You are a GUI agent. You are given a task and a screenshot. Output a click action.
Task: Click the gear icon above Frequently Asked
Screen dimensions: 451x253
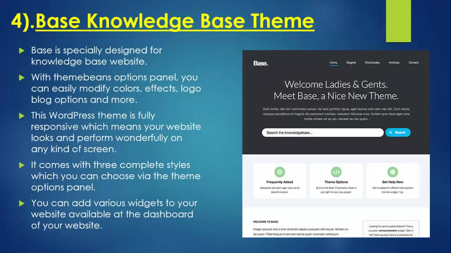[x=280, y=172]
